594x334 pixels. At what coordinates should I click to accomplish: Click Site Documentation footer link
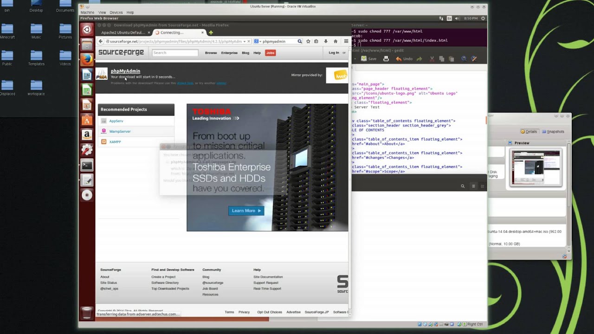click(268, 277)
